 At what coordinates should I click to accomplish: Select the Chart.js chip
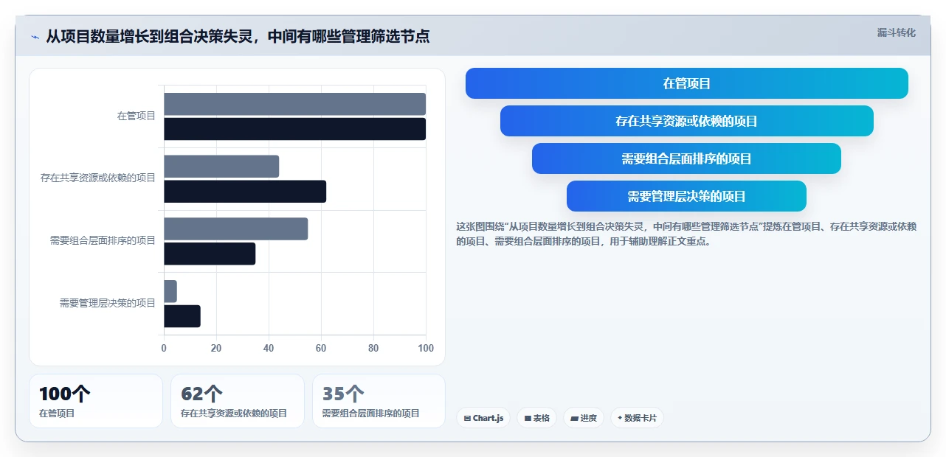pos(483,418)
